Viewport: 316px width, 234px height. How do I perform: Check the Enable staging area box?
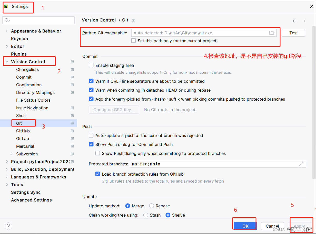[x=91, y=65]
